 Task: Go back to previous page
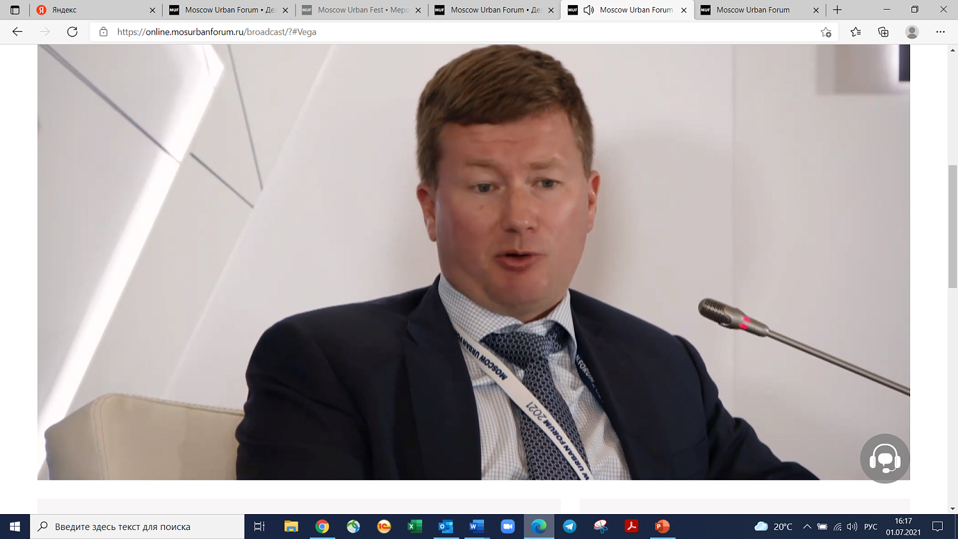point(17,32)
